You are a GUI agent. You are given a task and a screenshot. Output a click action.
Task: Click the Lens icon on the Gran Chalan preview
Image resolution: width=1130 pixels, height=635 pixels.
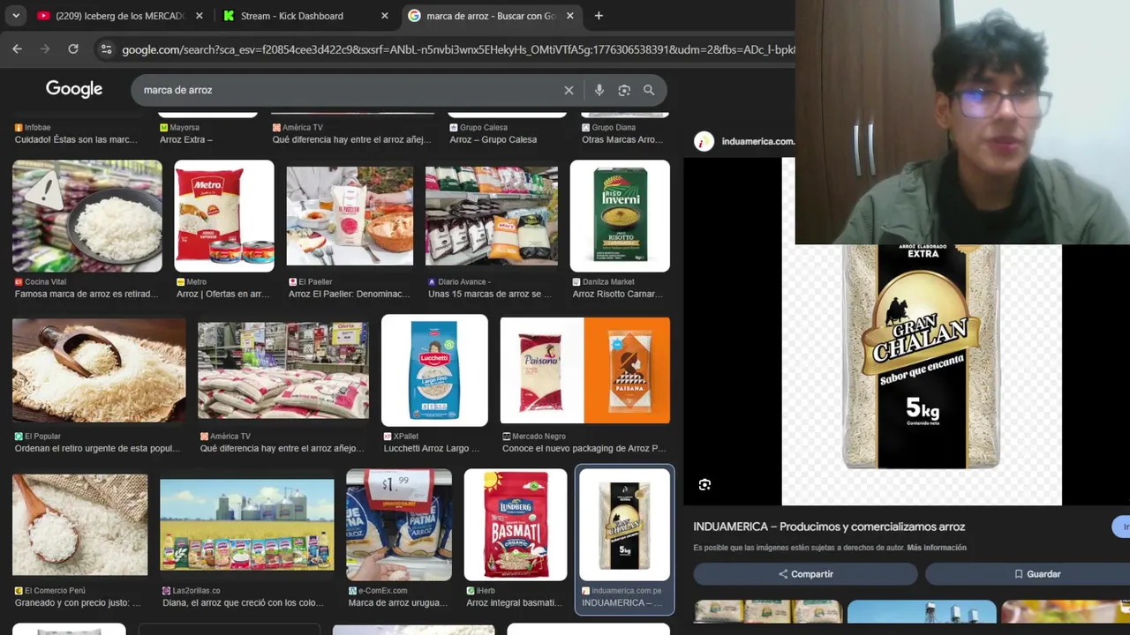tap(704, 484)
